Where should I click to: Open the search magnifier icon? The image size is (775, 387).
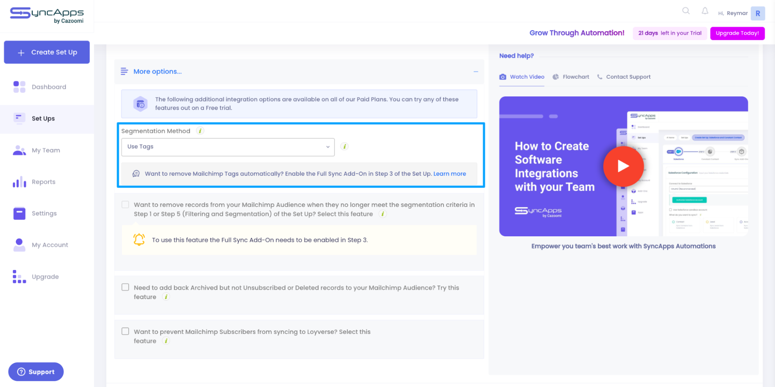click(x=686, y=11)
